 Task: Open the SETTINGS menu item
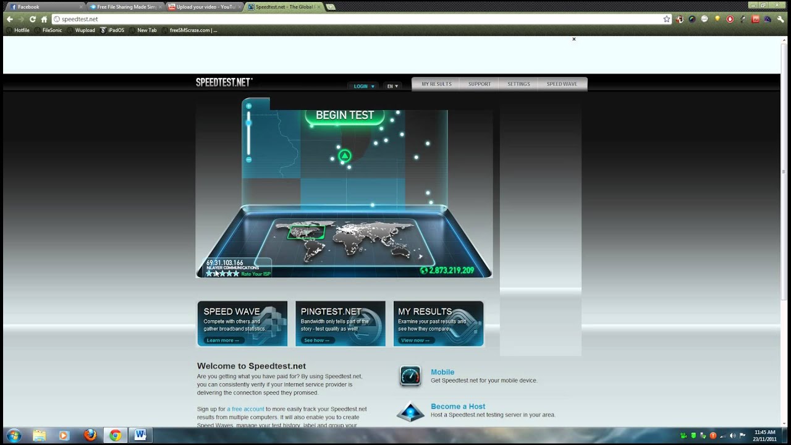[x=518, y=84]
